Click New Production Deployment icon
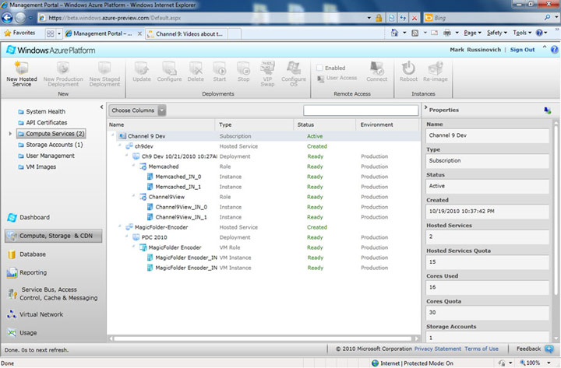 pyautogui.click(x=63, y=68)
